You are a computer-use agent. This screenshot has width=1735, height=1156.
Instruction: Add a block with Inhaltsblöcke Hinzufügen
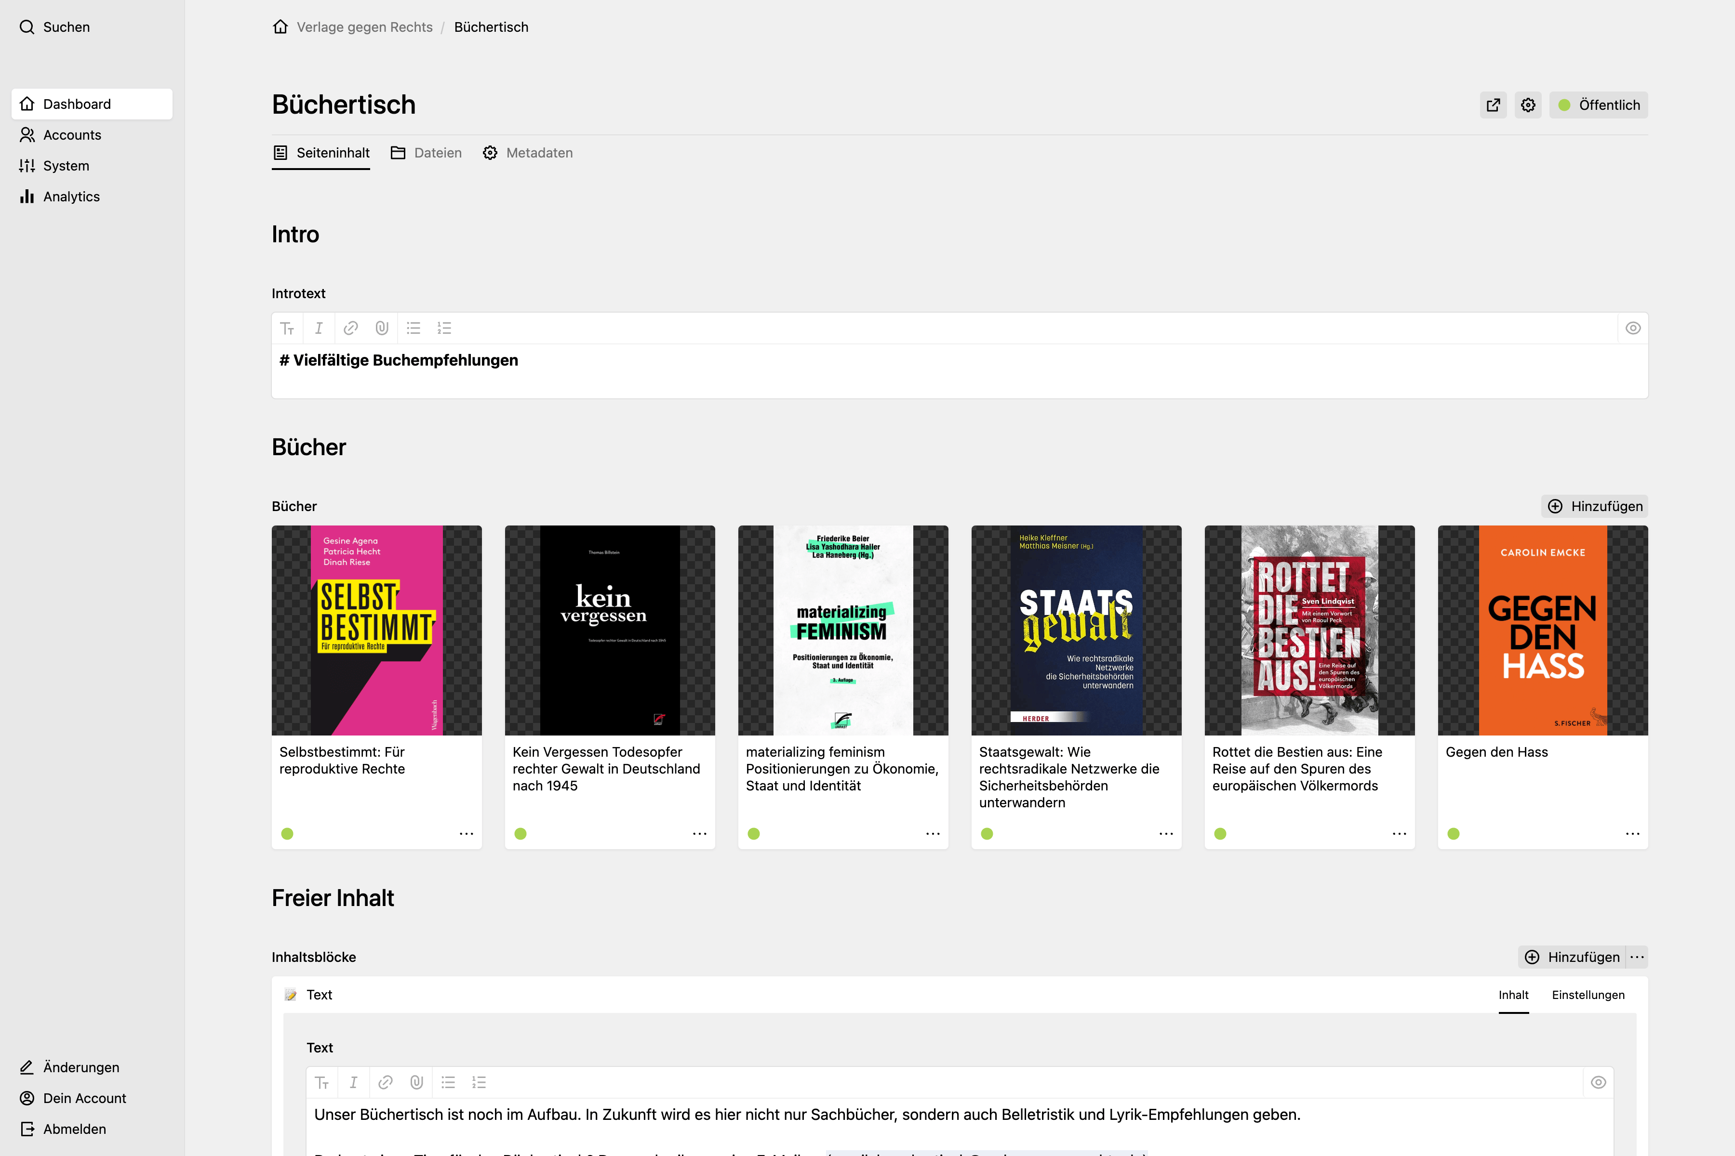(1572, 957)
